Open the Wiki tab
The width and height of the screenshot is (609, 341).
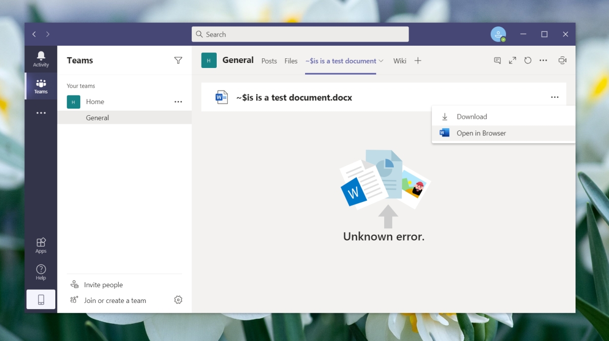pyautogui.click(x=400, y=61)
